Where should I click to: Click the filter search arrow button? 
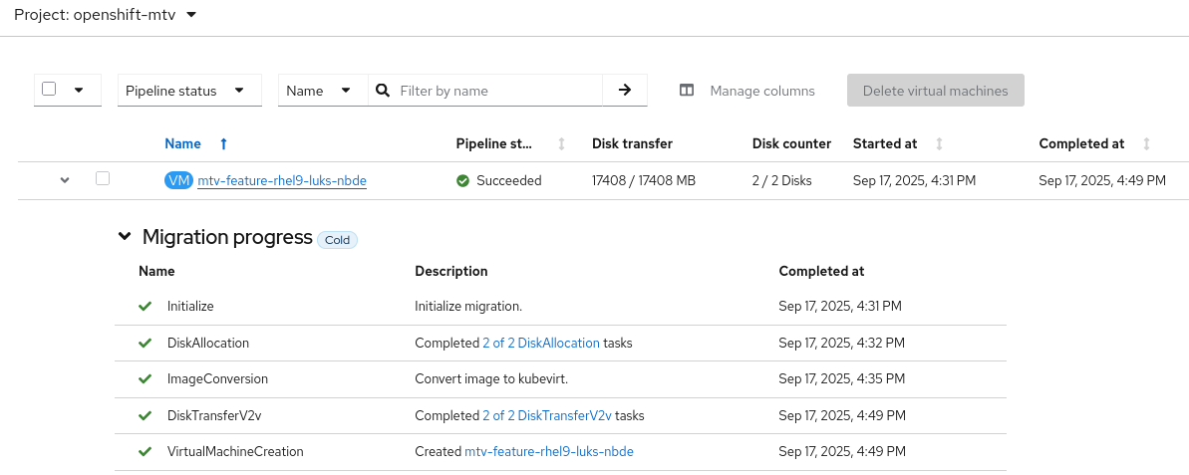[x=625, y=90]
